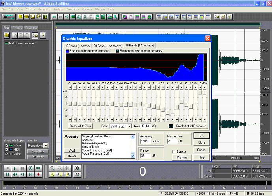Screen dimensions: 272x196
Task: Click the Add preset button
Action: 72,150
